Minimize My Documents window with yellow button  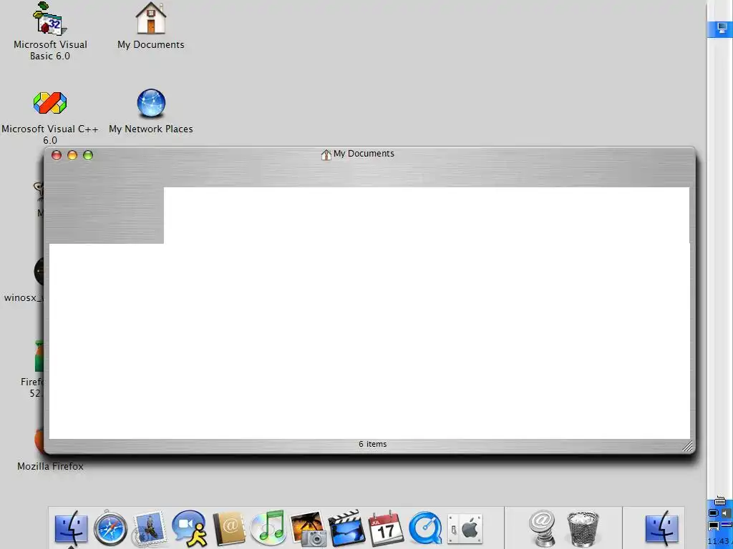(72, 155)
